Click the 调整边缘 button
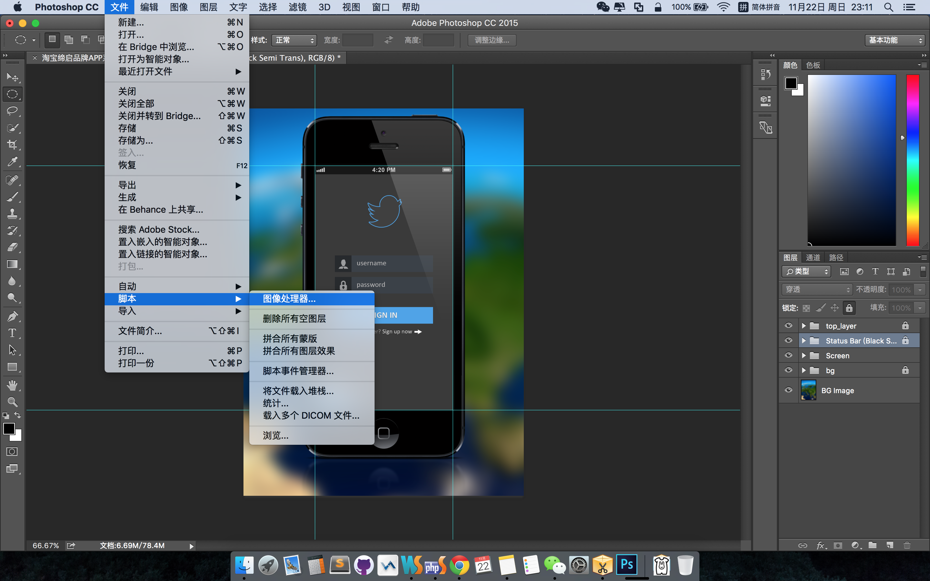This screenshot has height=581, width=930. 491,40
